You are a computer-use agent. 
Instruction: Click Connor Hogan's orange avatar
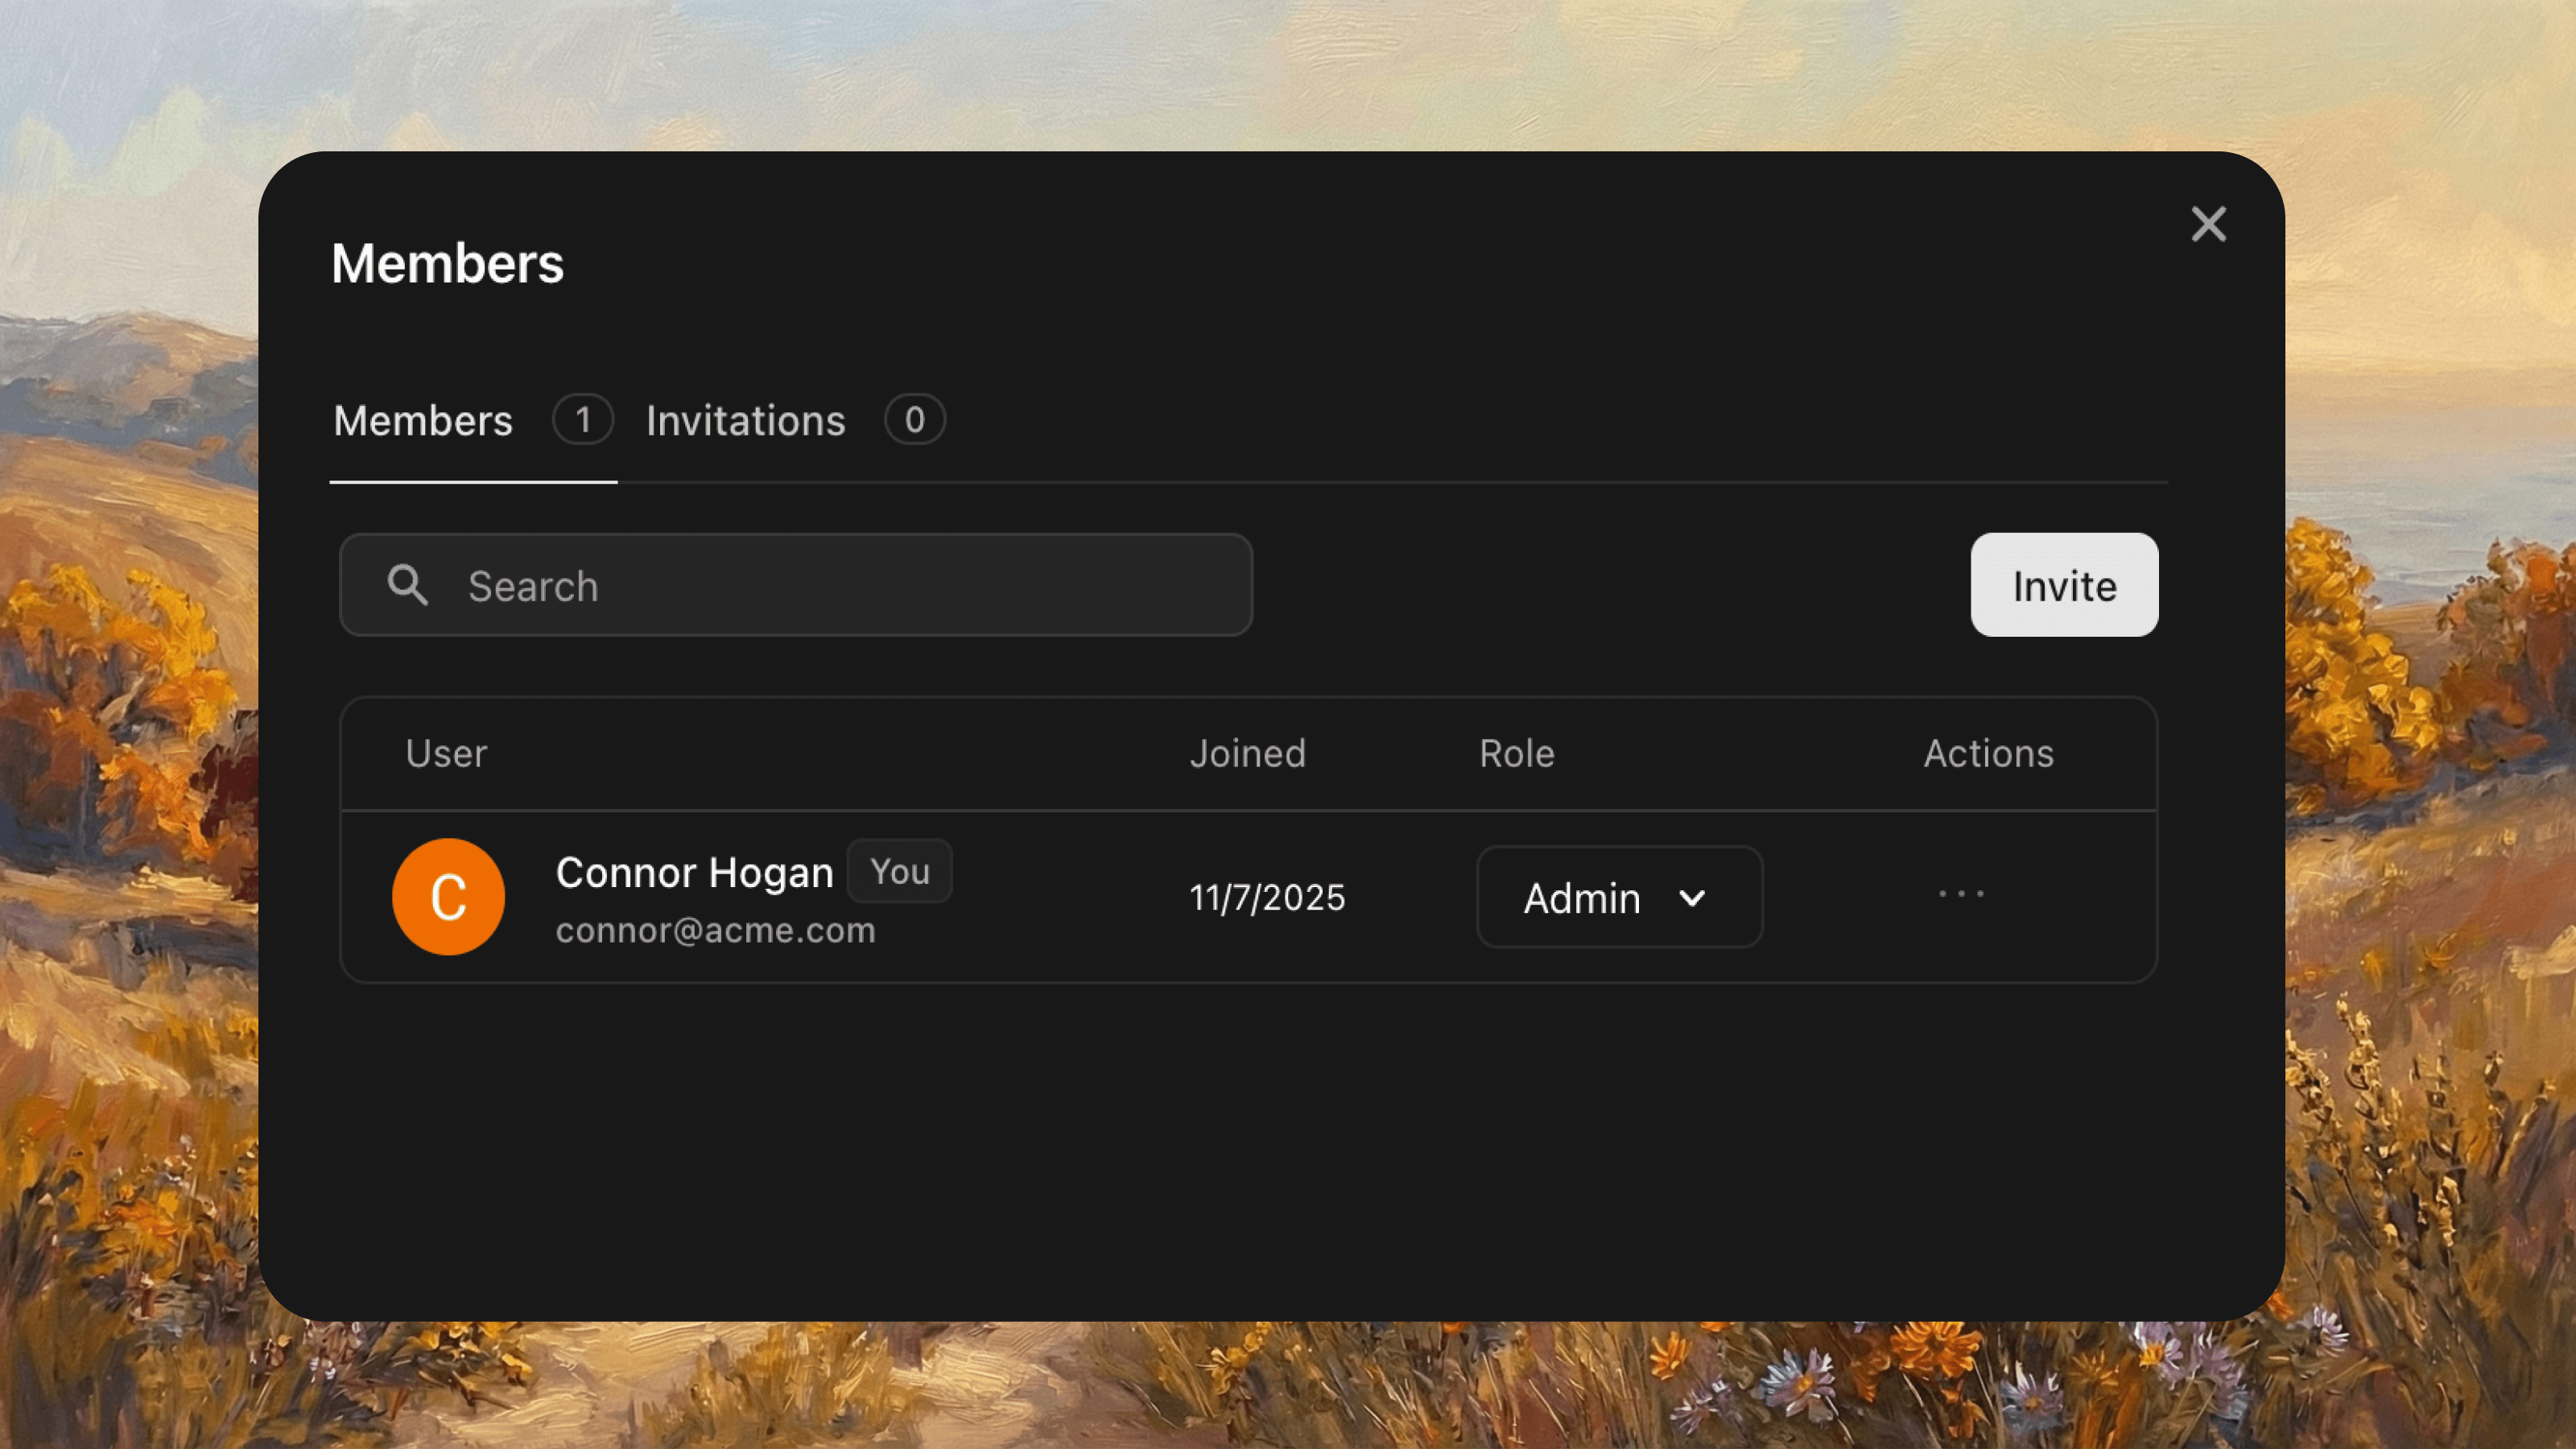tap(448, 897)
